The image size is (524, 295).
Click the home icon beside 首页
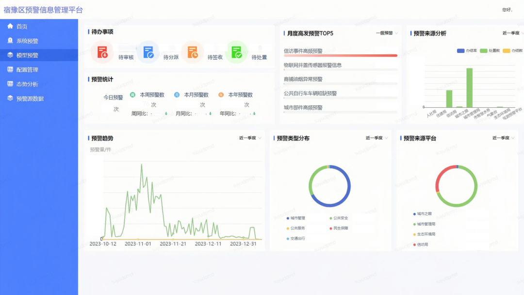[x=10, y=26]
